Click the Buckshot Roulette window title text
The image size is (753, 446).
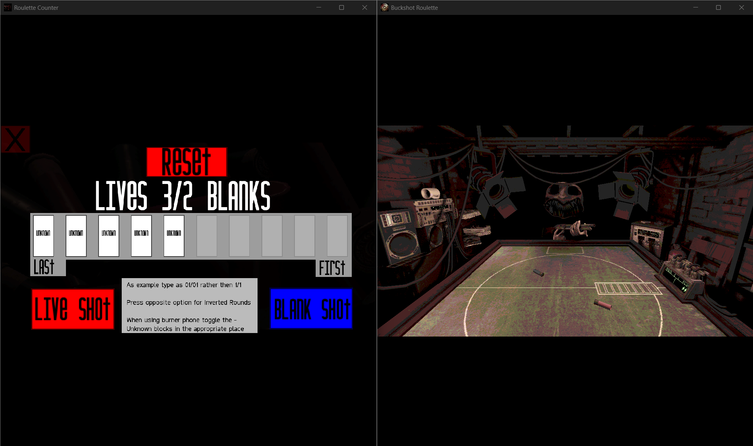tap(414, 8)
